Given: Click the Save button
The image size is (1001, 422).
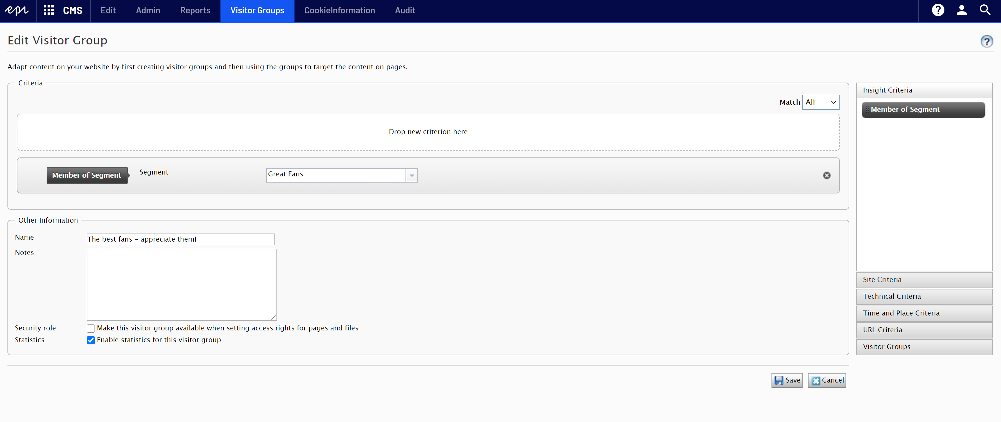Looking at the screenshot, I should (787, 380).
